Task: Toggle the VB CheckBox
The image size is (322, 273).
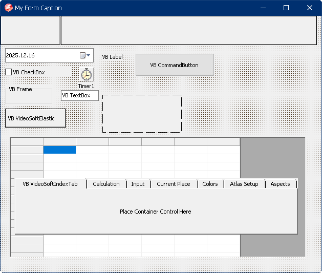Action: 8,72
